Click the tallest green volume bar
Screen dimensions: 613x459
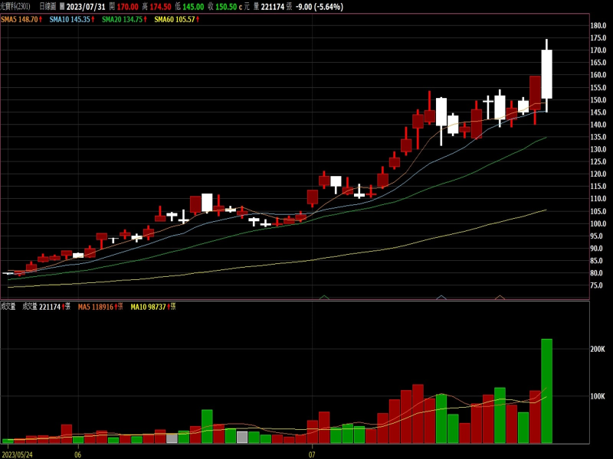(546, 390)
